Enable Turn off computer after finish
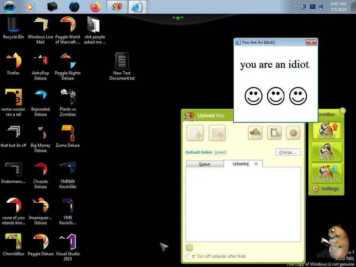 point(188,256)
